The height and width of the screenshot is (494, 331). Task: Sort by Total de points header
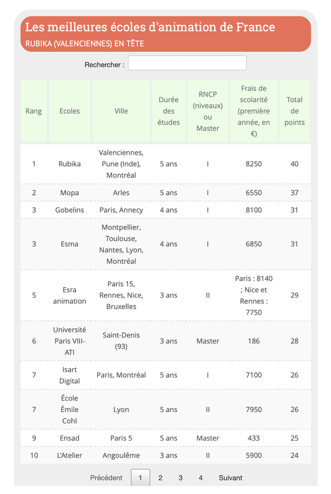pos(294,111)
